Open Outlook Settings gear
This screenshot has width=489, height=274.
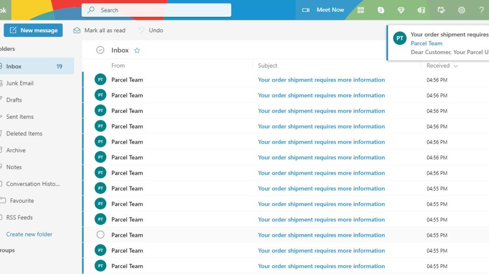click(x=461, y=10)
